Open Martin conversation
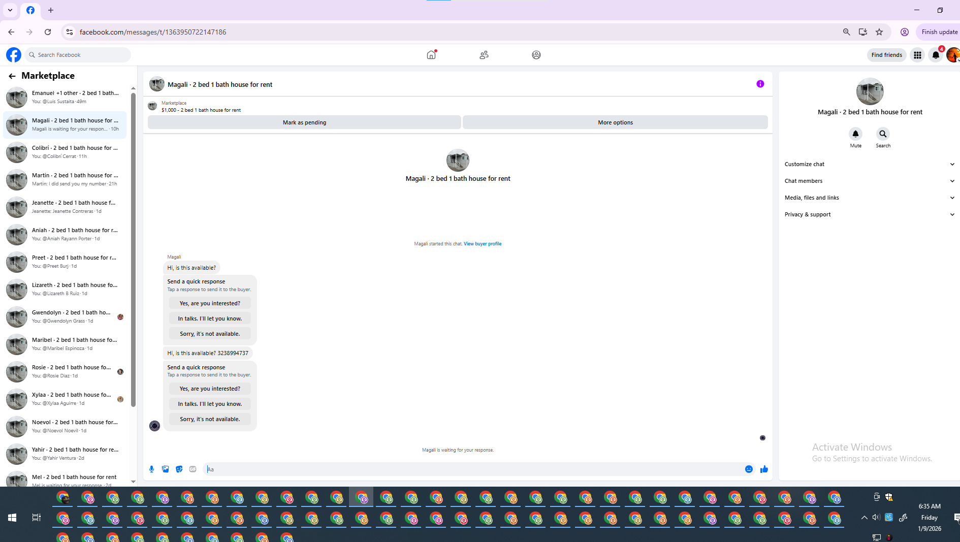Image resolution: width=960 pixels, height=542 pixels. click(65, 179)
